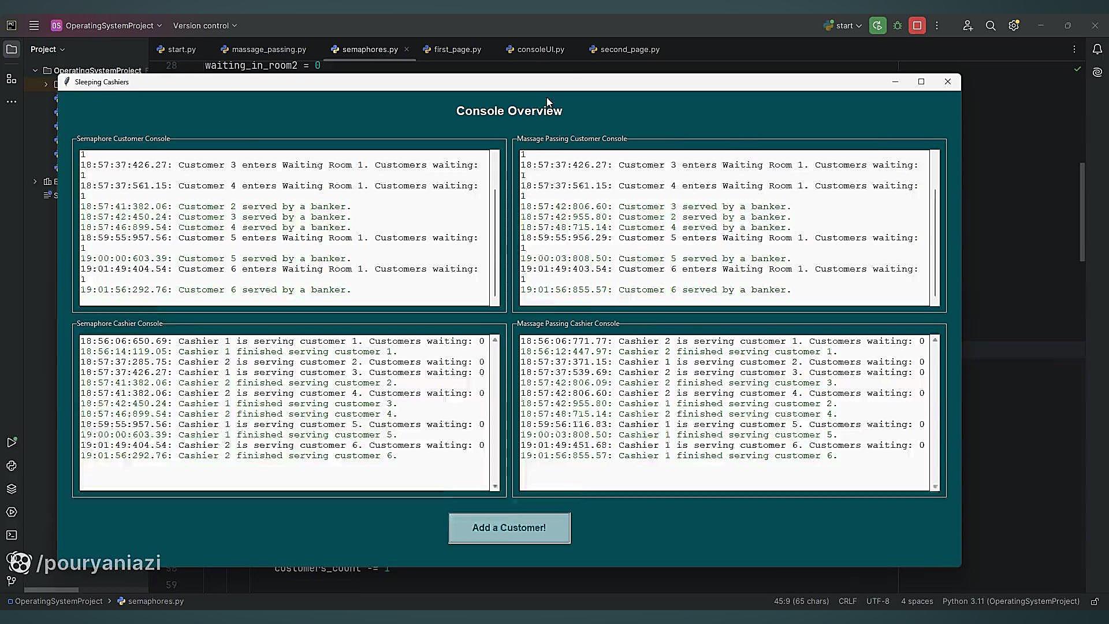The height and width of the screenshot is (624, 1109).
Task: Open the Project tool window icon
Action: pyautogui.click(x=12, y=49)
